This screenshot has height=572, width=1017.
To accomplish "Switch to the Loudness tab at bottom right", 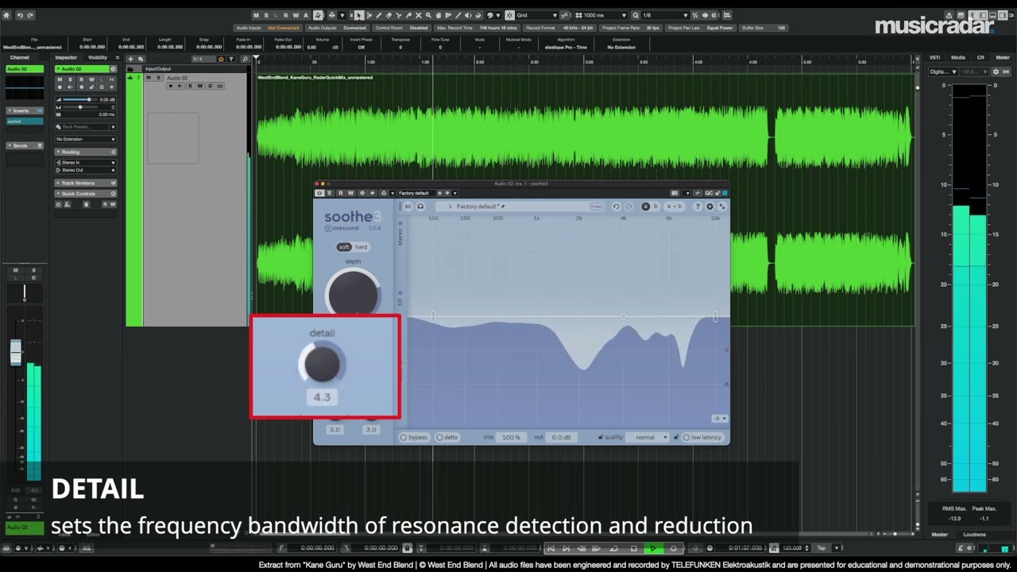I will coord(974,535).
